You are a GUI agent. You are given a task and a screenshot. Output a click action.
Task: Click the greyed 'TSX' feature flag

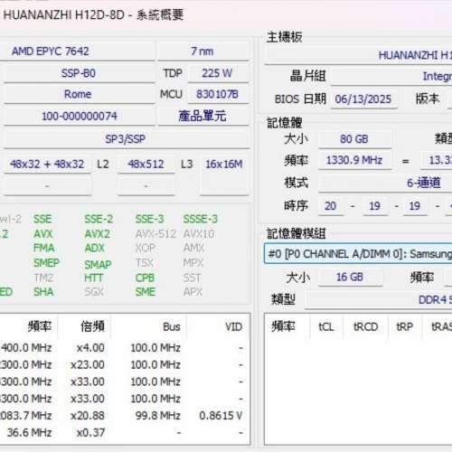(x=145, y=262)
